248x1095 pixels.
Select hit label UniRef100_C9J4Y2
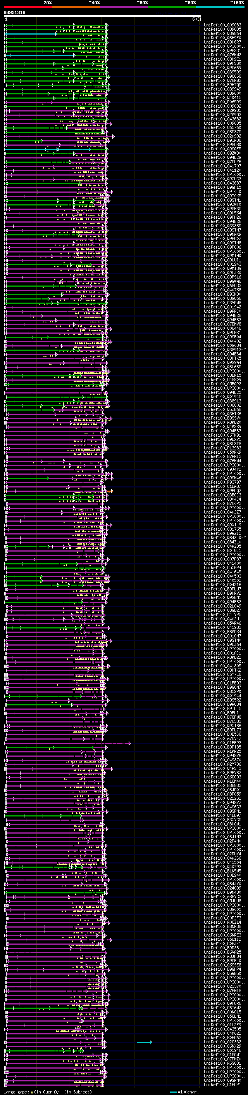pyautogui.click(x=222, y=469)
